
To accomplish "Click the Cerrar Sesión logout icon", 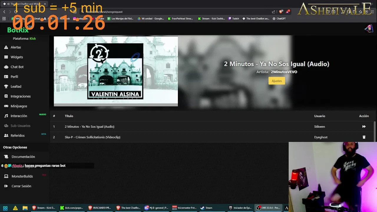I will point(6,186).
